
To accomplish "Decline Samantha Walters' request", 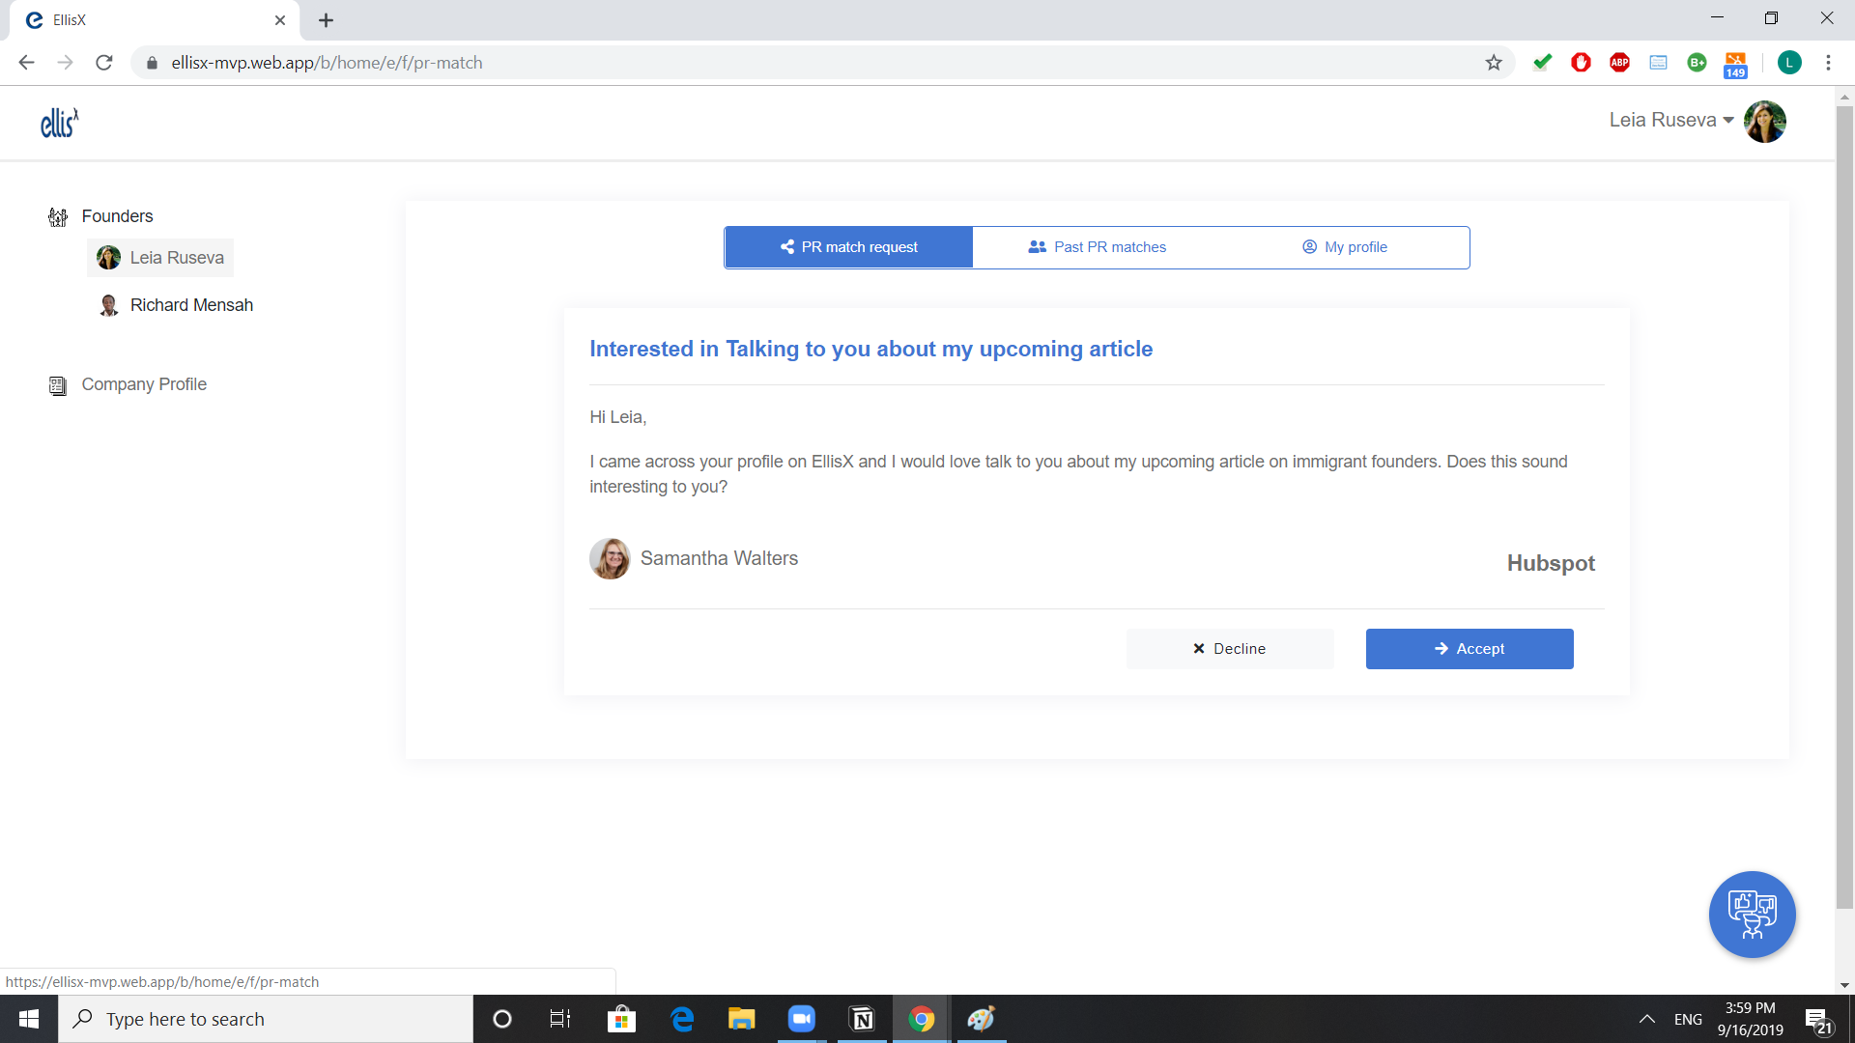I will click(x=1229, y=649).
